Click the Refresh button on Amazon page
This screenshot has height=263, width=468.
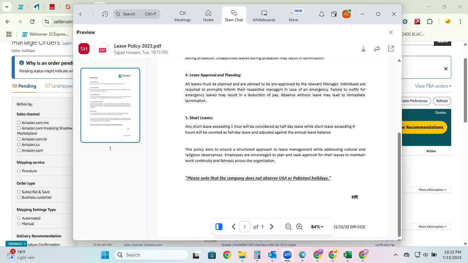(x=442, y=101)
